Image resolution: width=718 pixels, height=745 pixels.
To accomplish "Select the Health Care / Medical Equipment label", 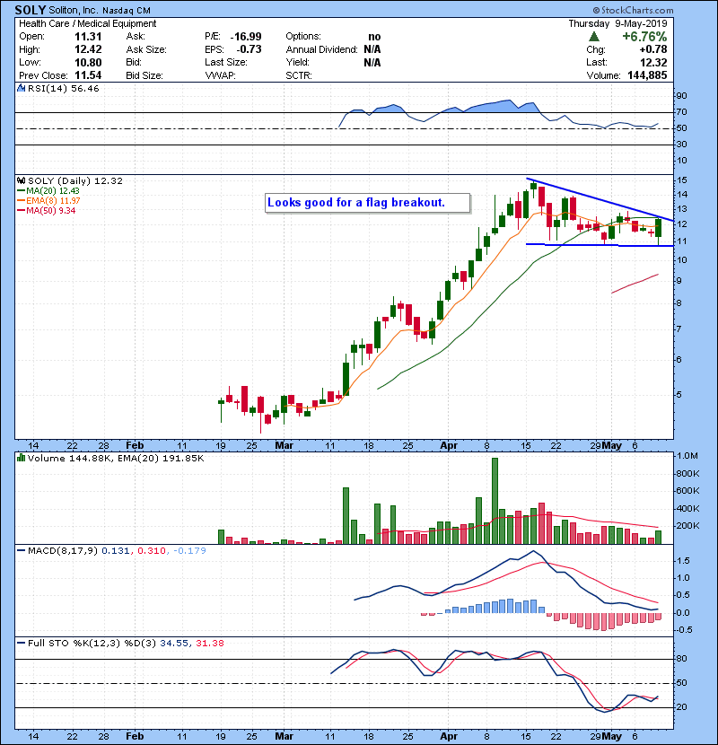I will click(87, 23).
